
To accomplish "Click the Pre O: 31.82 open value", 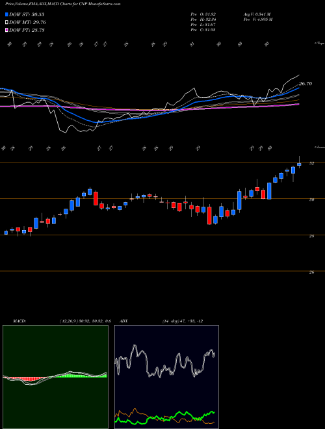I will pos(203,14).
